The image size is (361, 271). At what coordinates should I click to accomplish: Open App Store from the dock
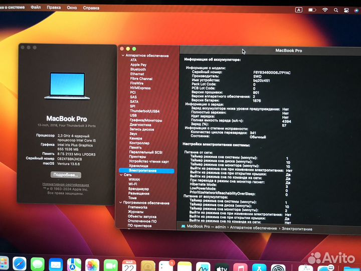point(259,268)
